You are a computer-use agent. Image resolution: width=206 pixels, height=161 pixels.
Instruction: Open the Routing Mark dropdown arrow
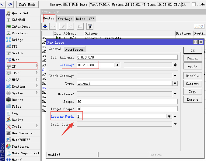tap(169, 116)
